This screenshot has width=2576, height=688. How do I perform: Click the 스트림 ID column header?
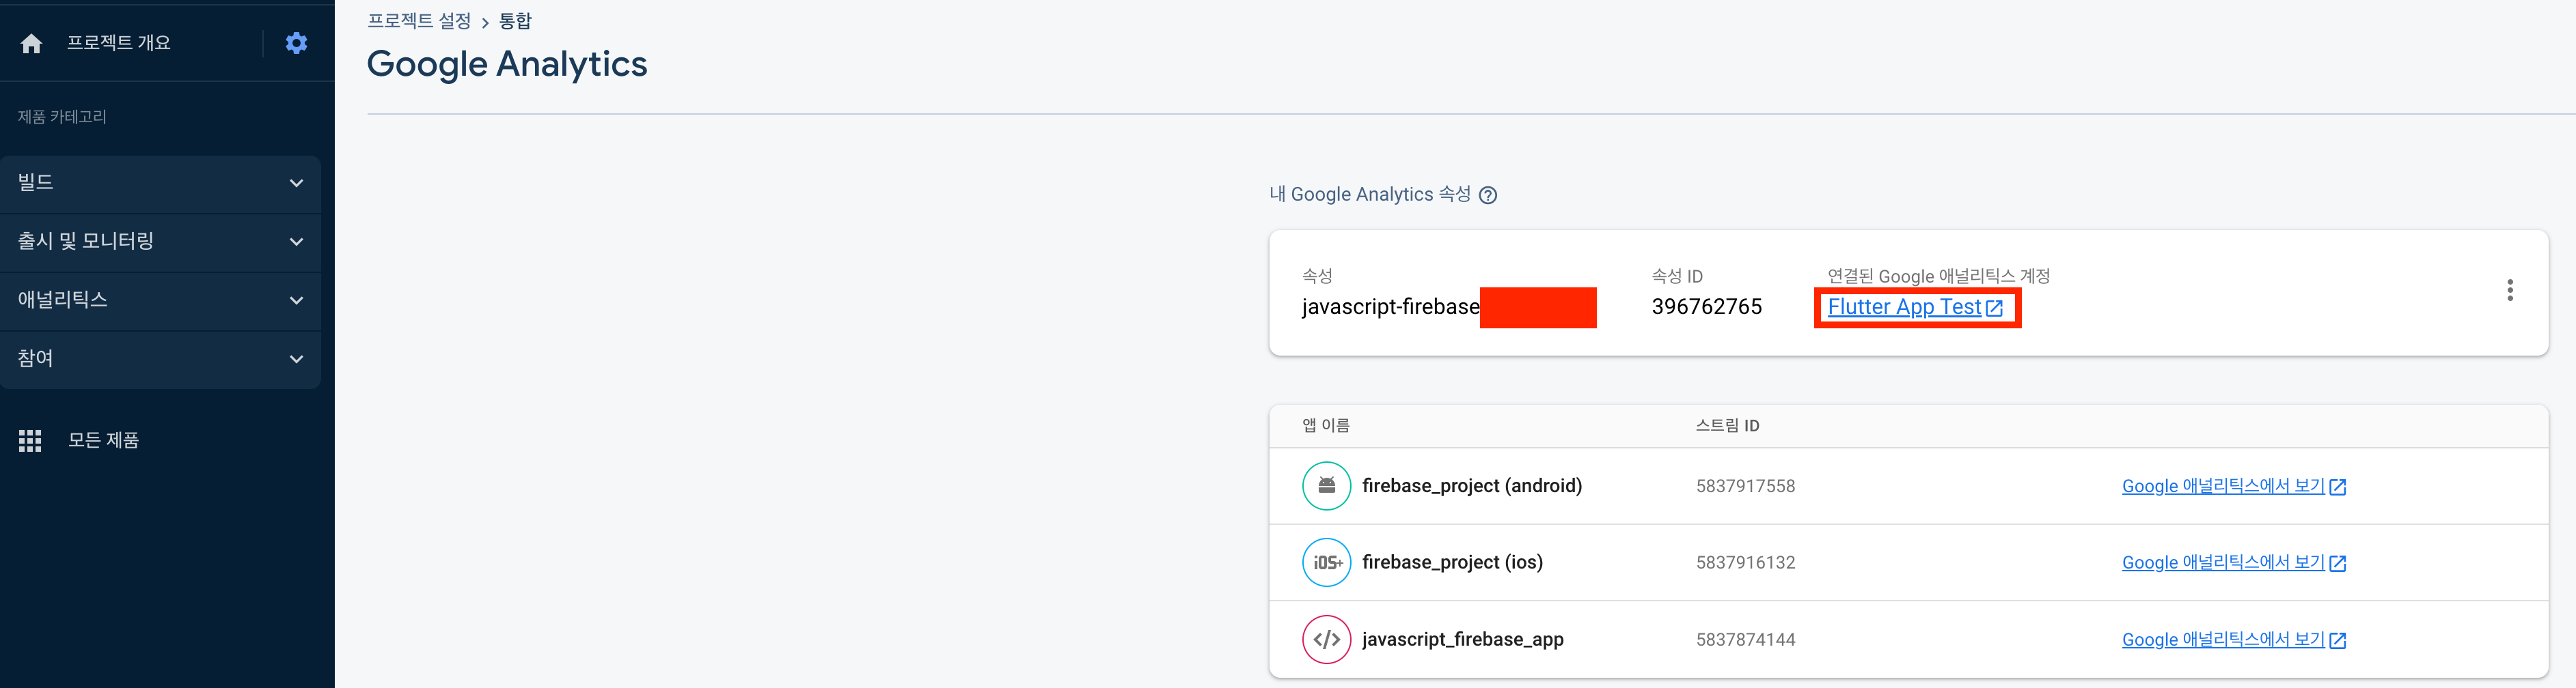tap(1727, 425)
